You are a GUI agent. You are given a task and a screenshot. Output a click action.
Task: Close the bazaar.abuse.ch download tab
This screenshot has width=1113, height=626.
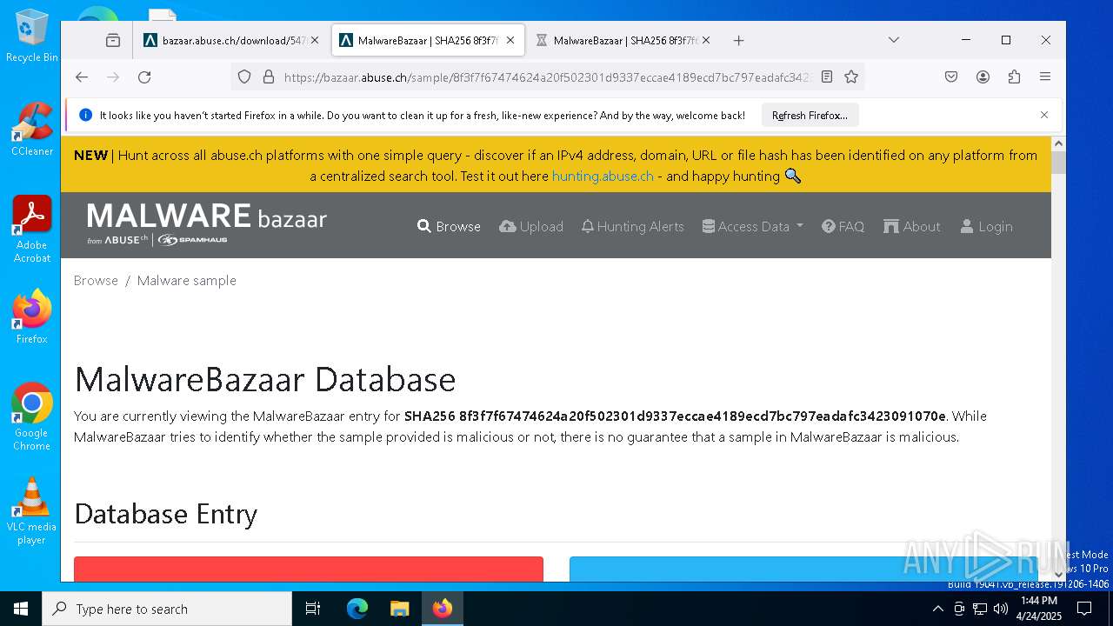(x=314, y=40)
